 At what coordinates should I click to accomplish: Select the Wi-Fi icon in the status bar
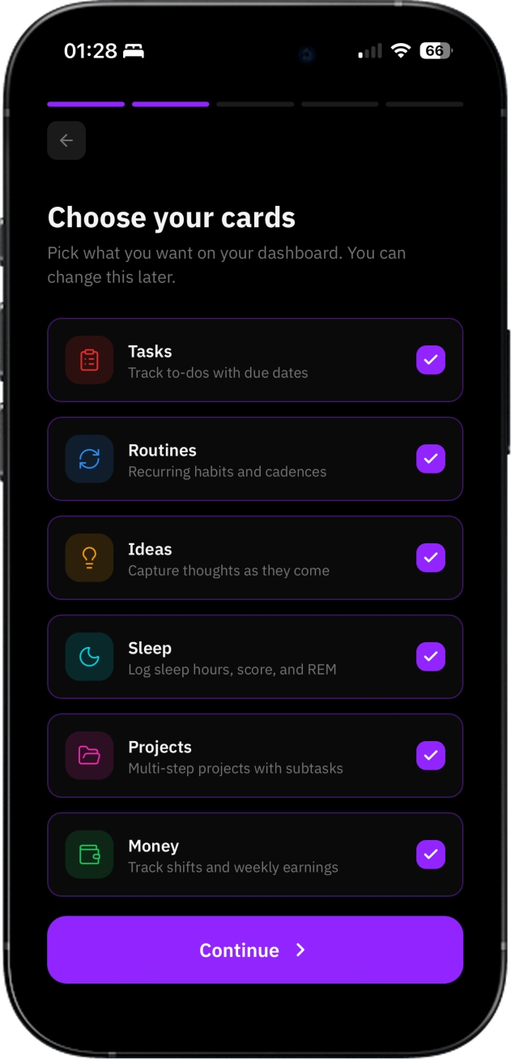[x=400, y=50]
